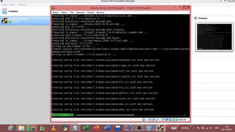Click the hard disk status bar indicator
This screenshot has width=235, height=132.
pos(144,120)
